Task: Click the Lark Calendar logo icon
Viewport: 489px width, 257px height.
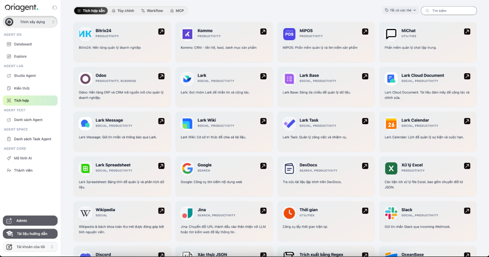Action: [x=391, y=124]
